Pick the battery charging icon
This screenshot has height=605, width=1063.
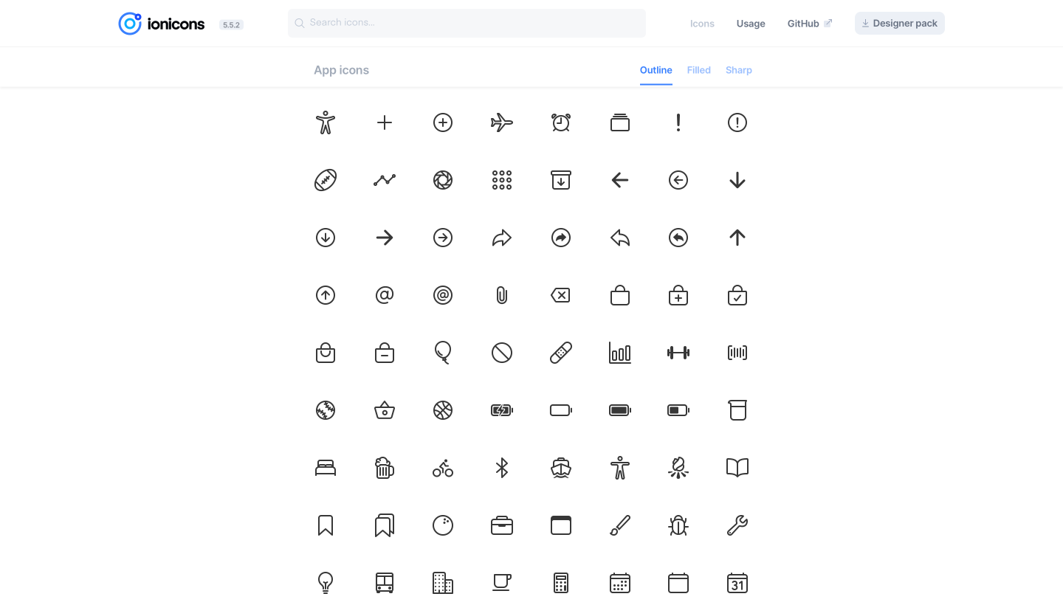coord(502,410)
